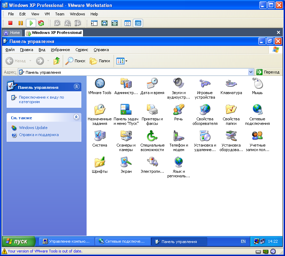
Task: Click VMware yellow Suspend button
Action: point(21,23)
